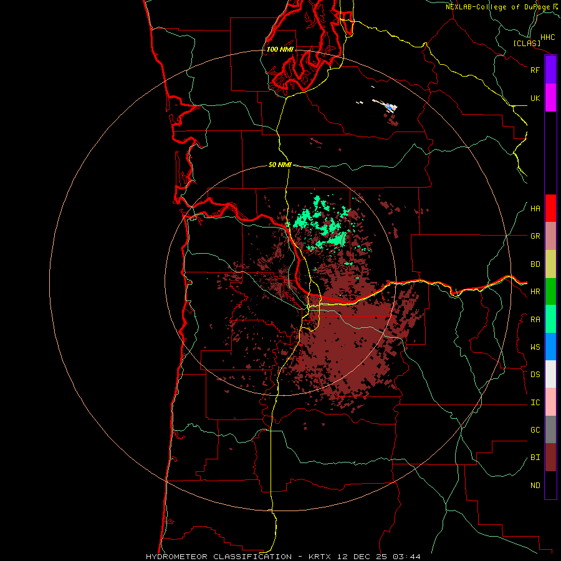Click the HYDROMETEOR CLASSIFICATION footer text
Viewport: 561px width, 561px height.
pos(219,557)
